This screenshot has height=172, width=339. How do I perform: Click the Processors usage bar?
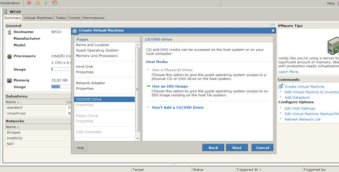pos(61,69)
